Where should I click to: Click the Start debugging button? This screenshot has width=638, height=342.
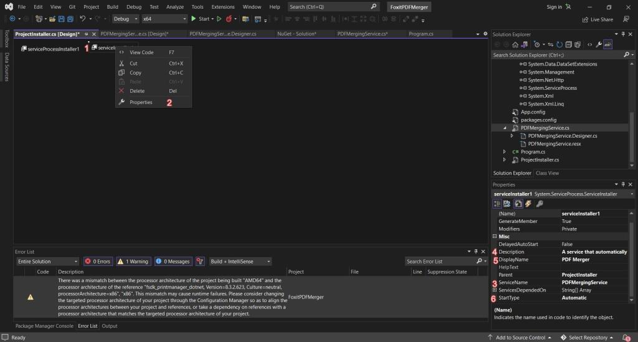200,19
